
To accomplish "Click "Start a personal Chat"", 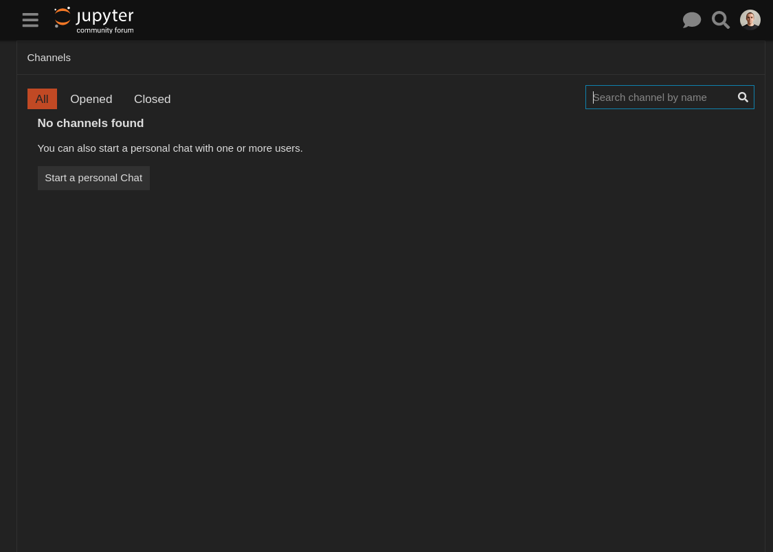I will 93,178.
